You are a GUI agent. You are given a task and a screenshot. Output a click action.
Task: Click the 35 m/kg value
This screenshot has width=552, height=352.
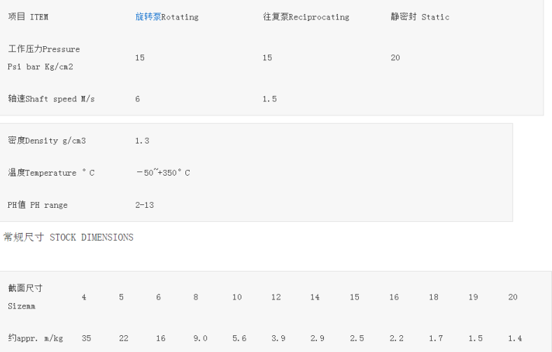pos(86,338)
